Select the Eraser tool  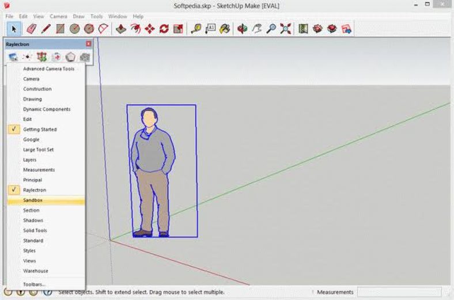31,28
